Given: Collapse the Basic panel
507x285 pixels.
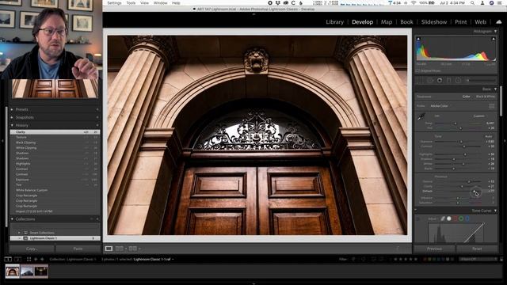Looking at the screenshot, I should (495, 89).
